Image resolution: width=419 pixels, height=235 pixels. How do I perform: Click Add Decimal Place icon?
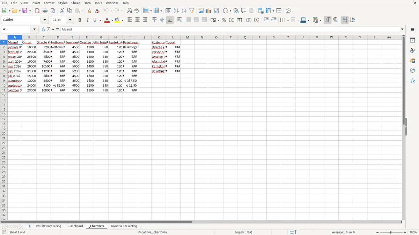[x=249, y=20]
